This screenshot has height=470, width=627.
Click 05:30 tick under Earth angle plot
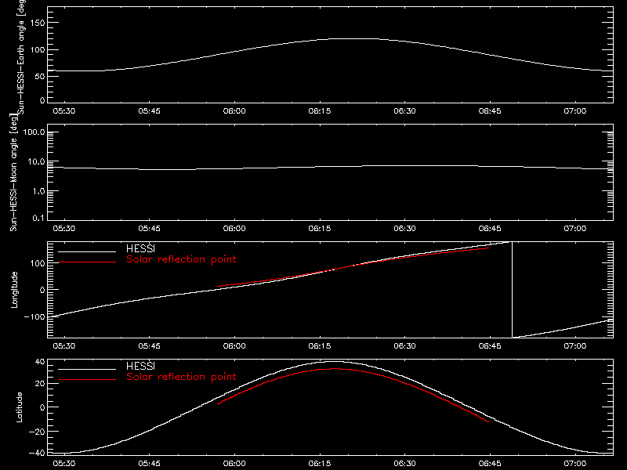(64, 111)
